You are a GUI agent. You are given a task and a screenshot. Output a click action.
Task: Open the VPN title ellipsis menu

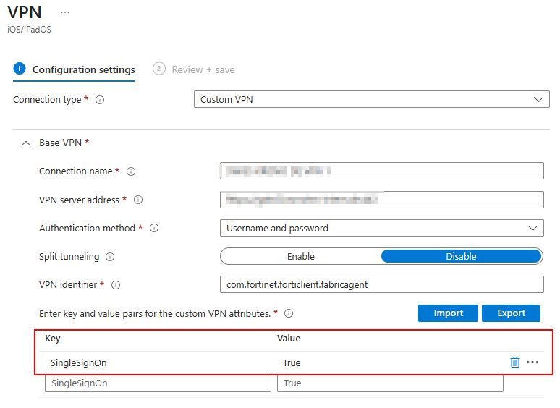65,12
